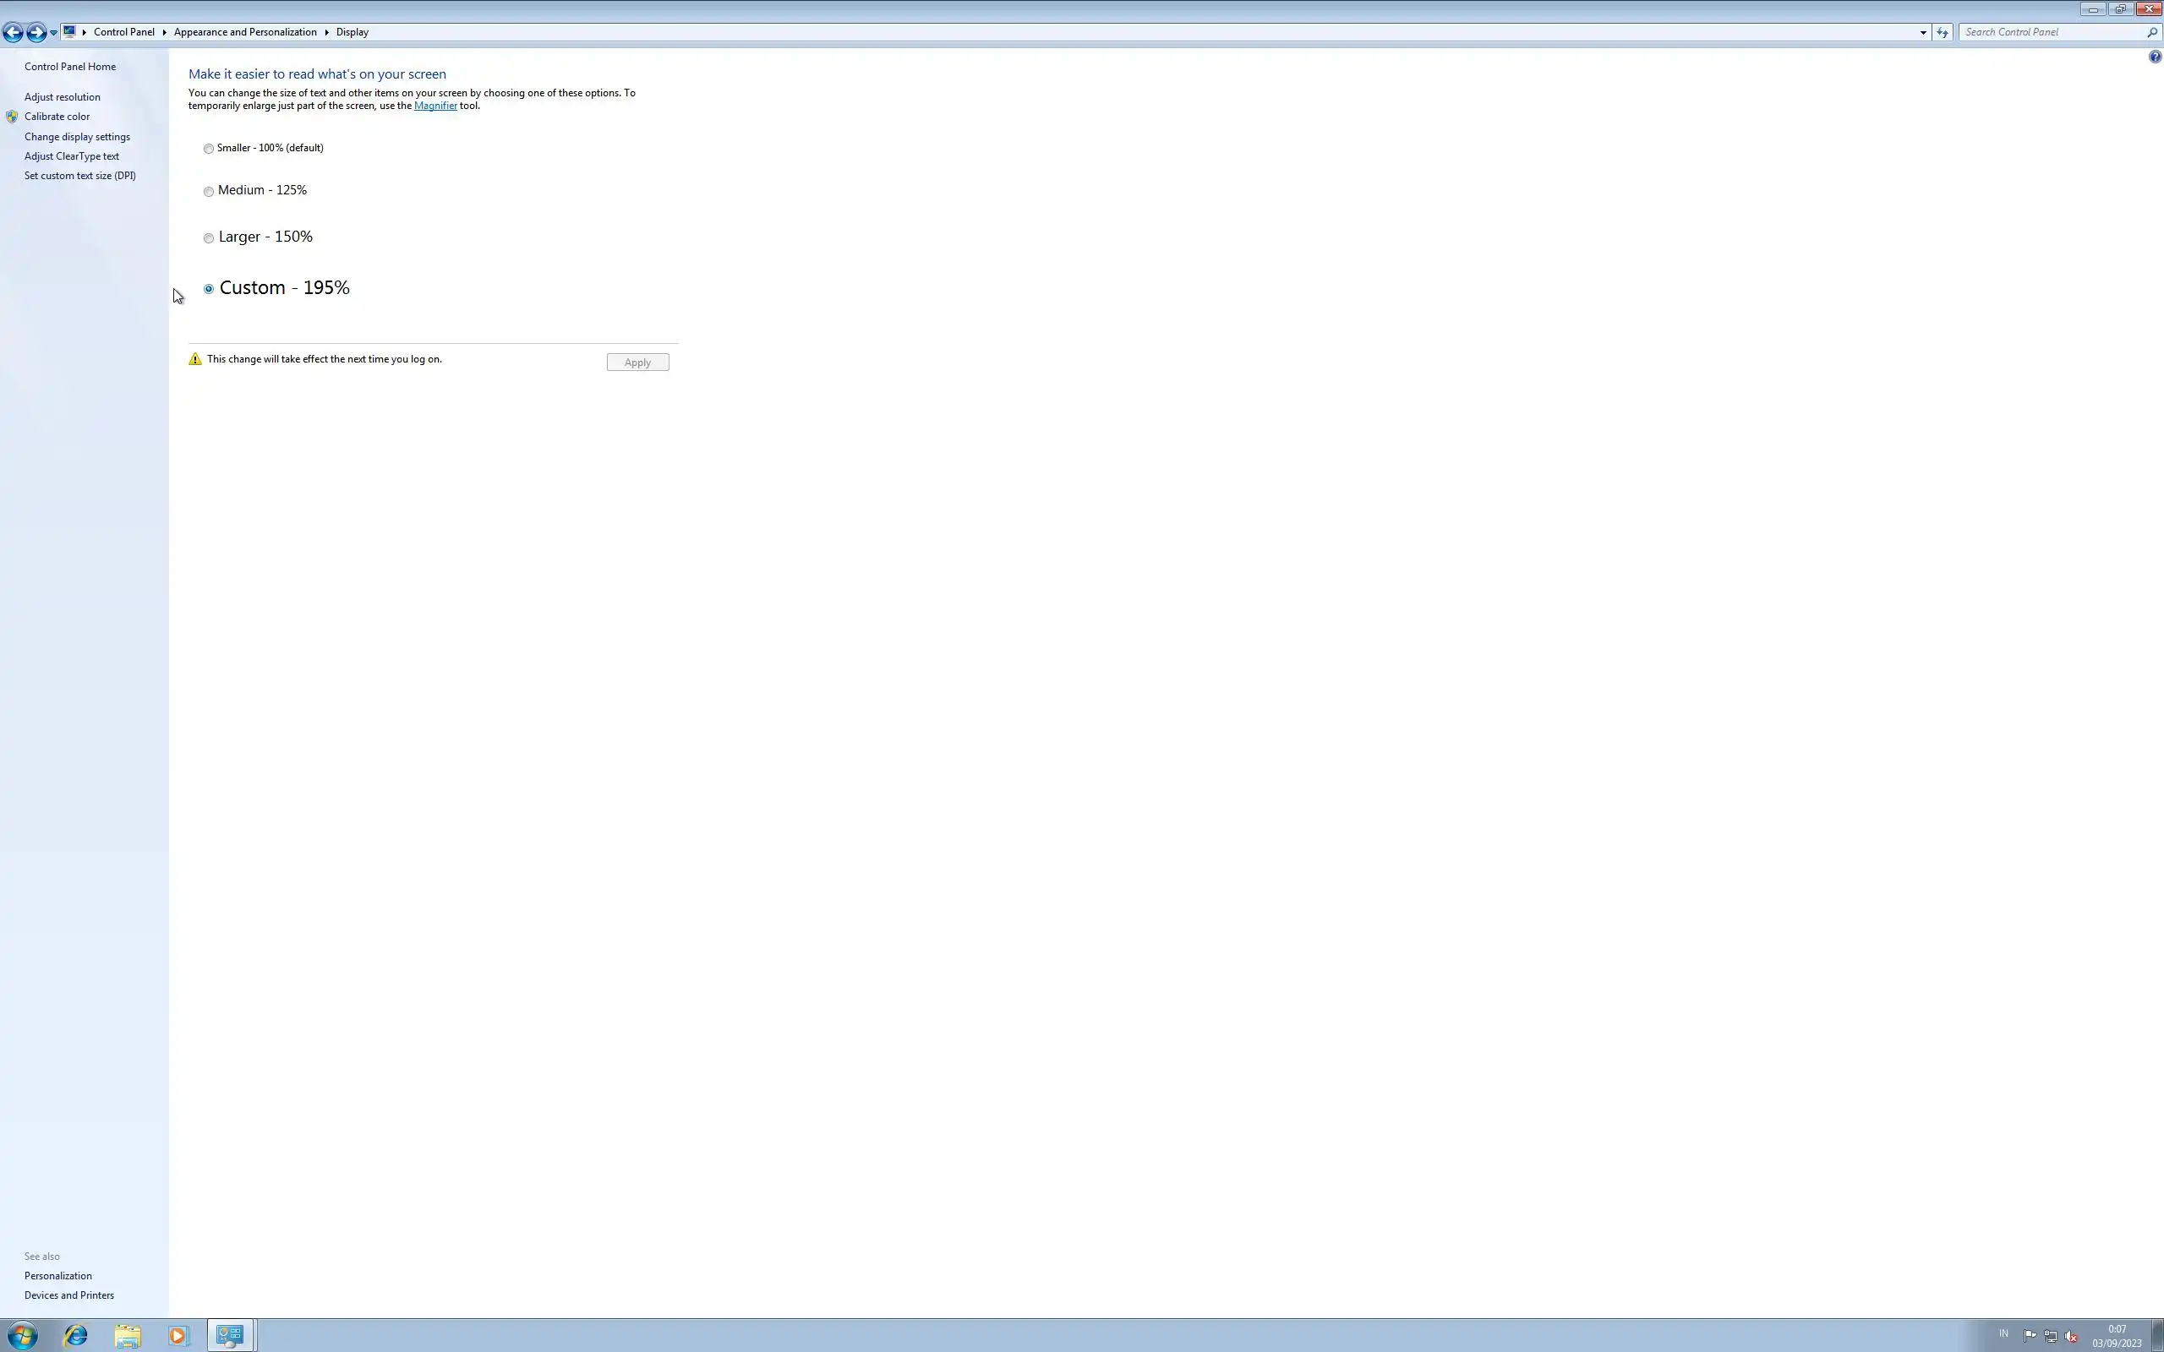
Task: Open Internet Explorer from the taskbar
Action: 76,1335
